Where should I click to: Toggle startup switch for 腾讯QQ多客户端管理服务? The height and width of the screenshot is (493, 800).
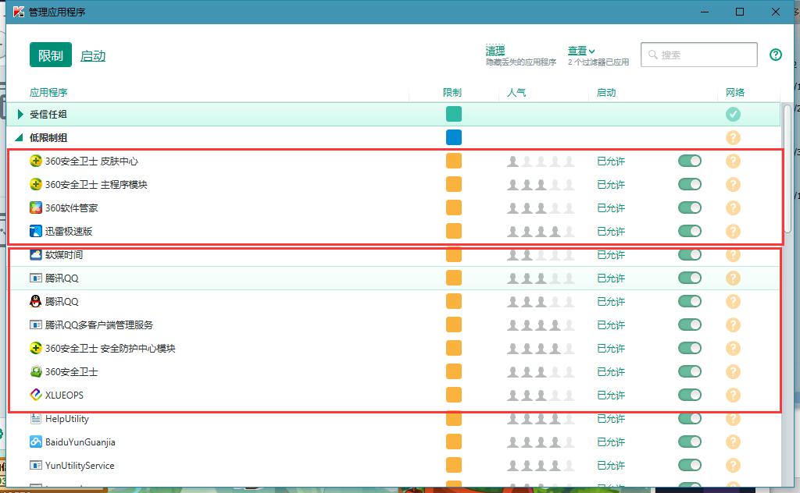tap(690, 325)
